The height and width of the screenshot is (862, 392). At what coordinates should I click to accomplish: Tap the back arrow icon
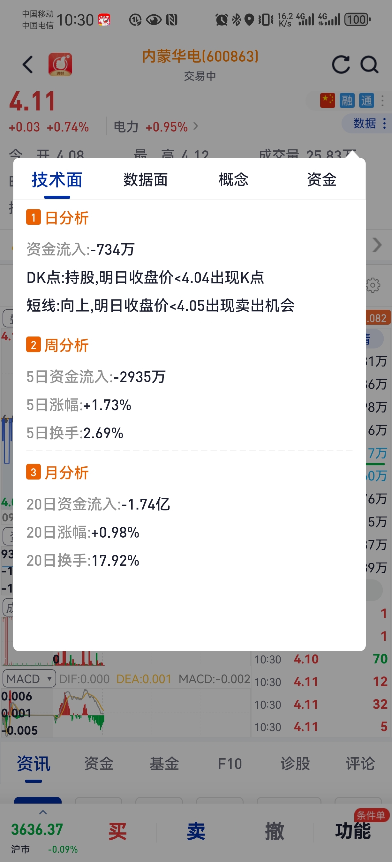click(x=28, y=64)
